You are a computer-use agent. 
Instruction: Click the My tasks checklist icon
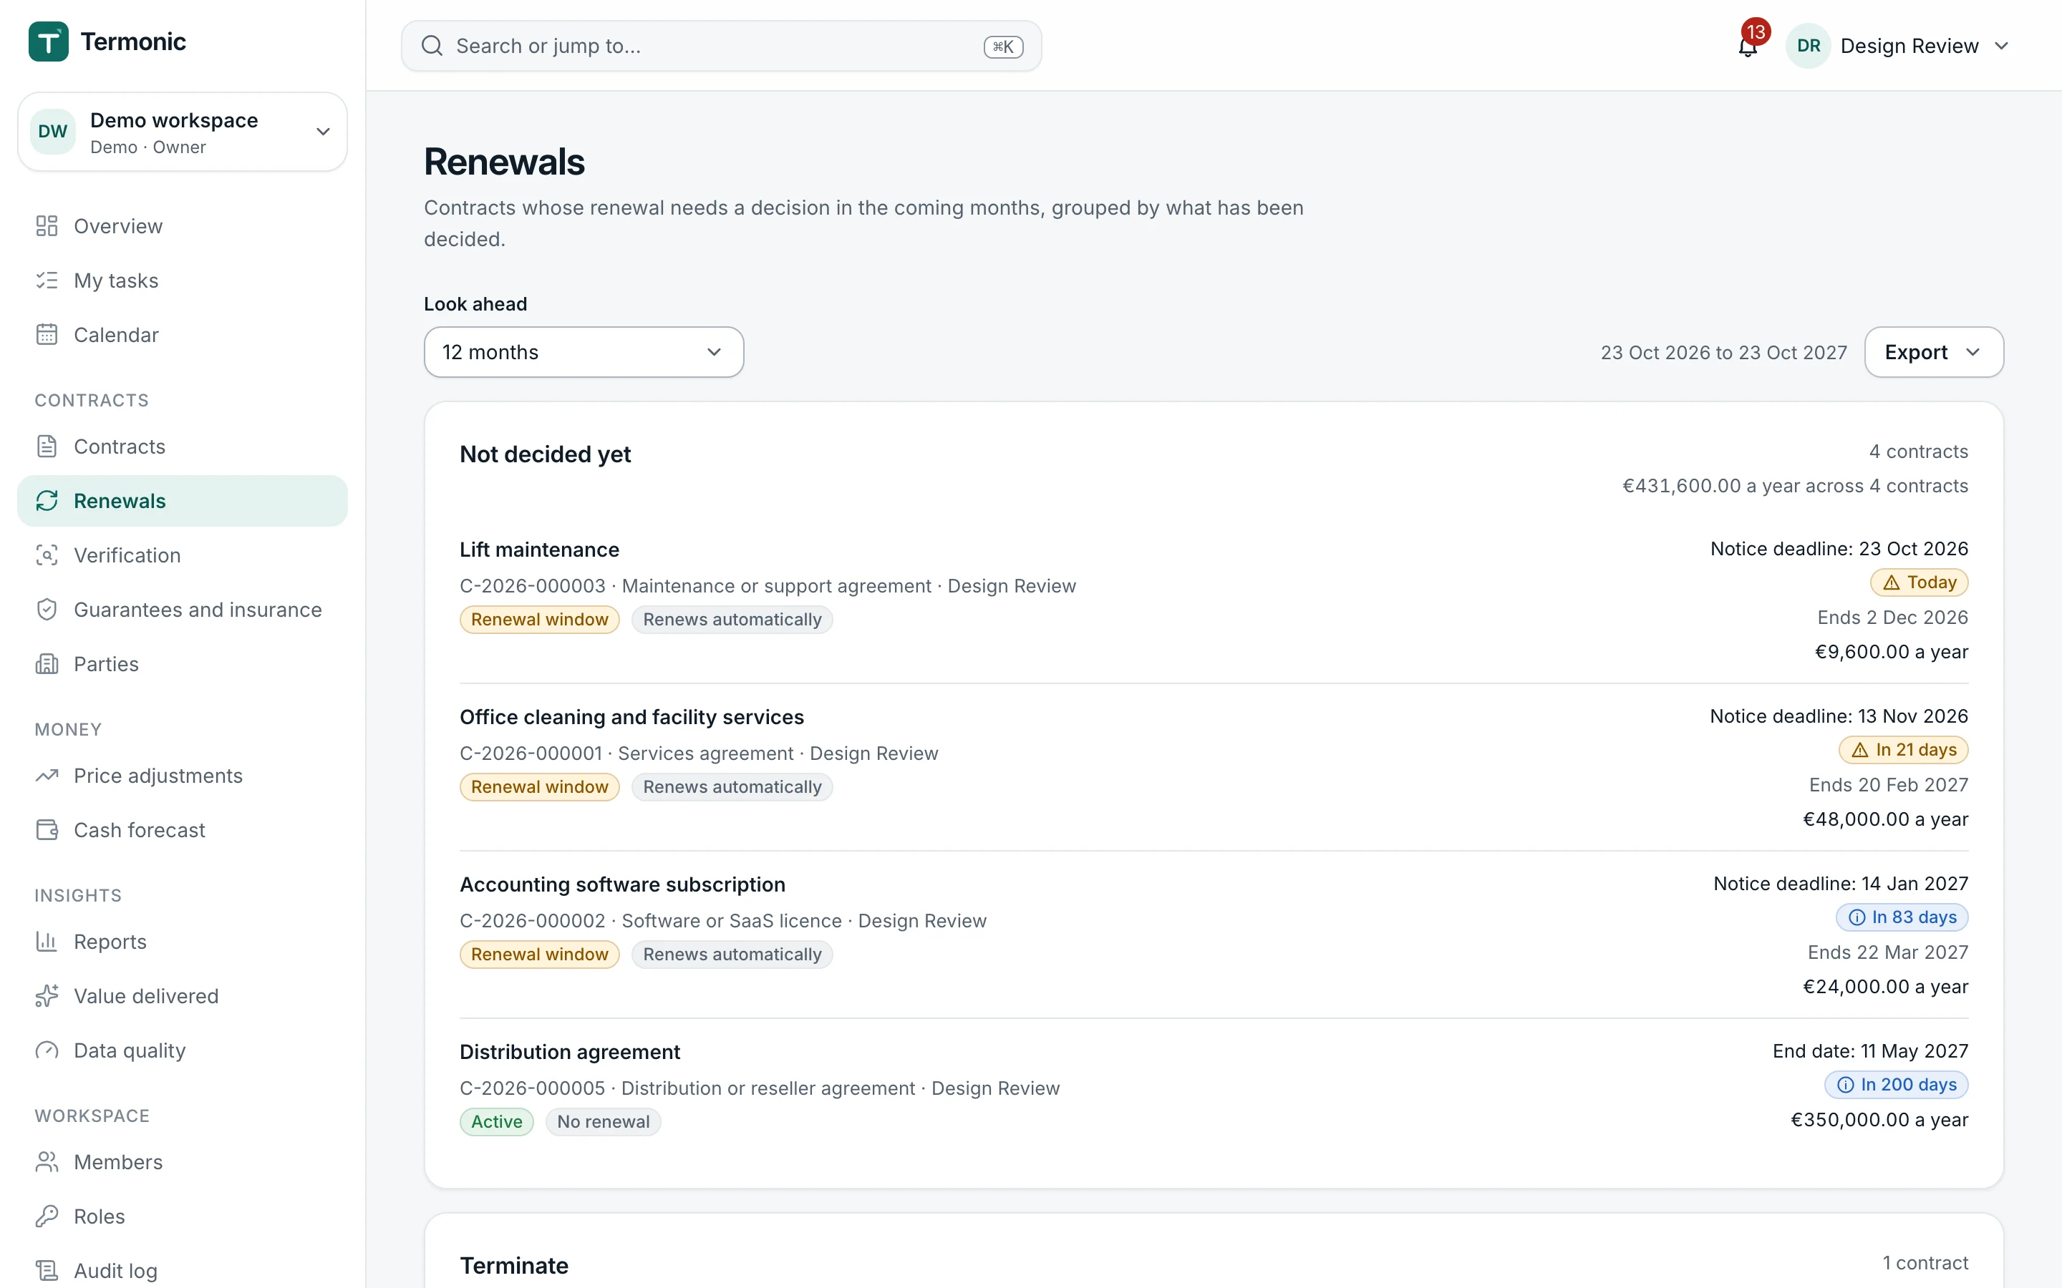(47, 280)
